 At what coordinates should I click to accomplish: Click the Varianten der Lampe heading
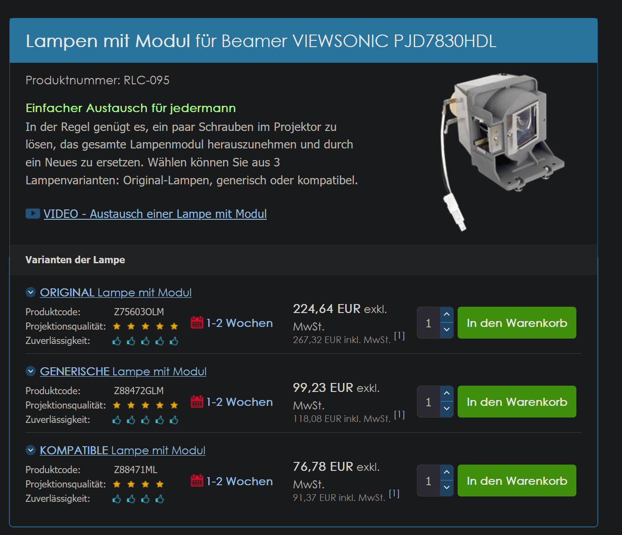(x=75, y=260)
